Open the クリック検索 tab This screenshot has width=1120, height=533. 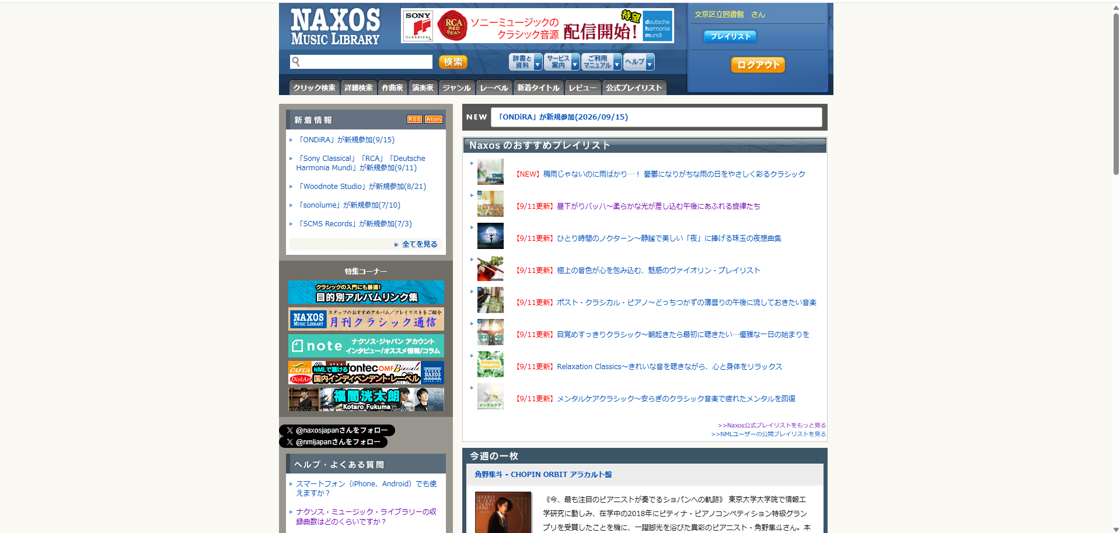[x=314, y=87]
